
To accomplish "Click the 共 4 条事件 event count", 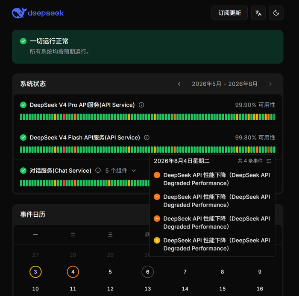I will pos(250,161).
